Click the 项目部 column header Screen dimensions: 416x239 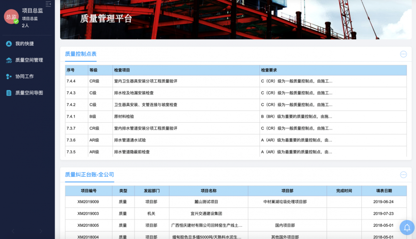click(287, 191)
